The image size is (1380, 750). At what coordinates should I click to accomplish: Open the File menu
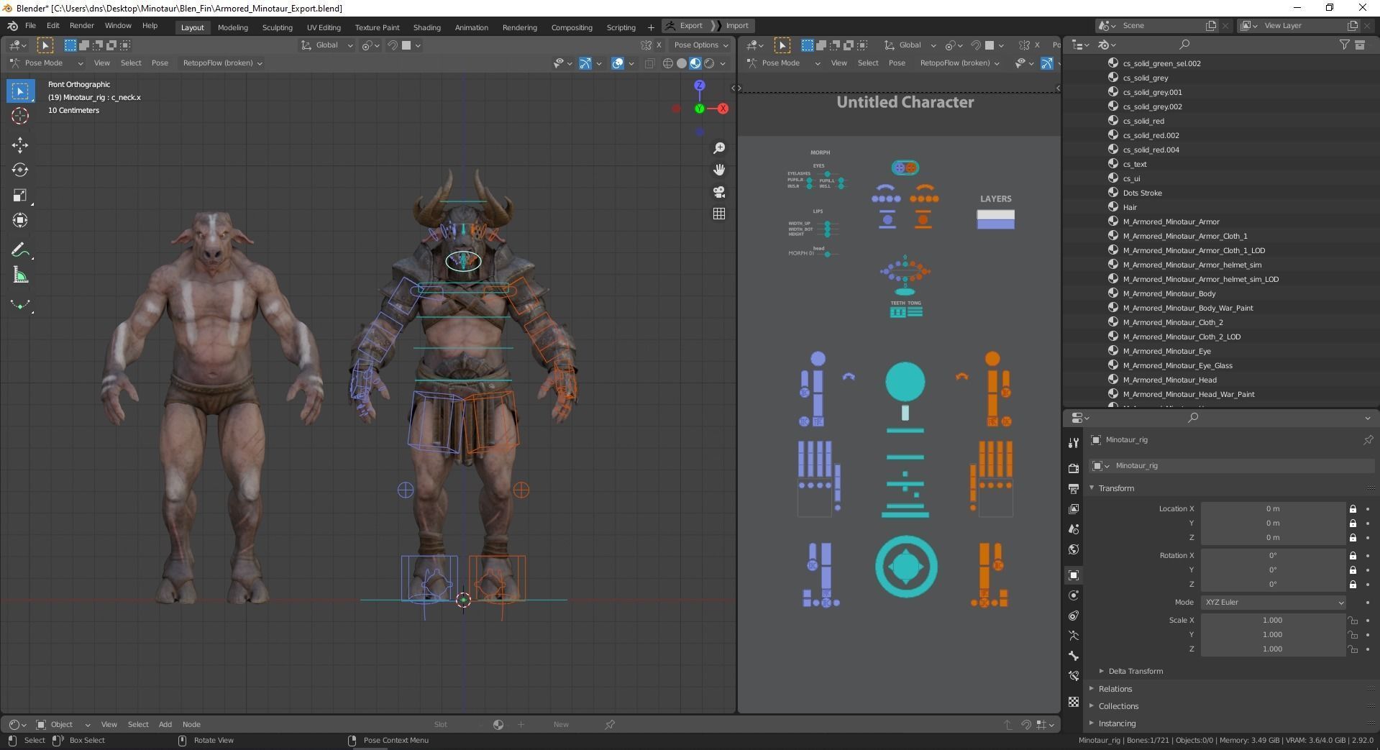tap(30, 26)
